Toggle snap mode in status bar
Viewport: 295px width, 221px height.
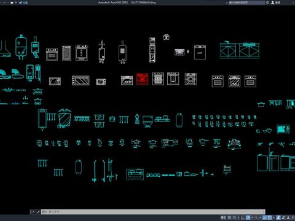click(x=234, y=217)
